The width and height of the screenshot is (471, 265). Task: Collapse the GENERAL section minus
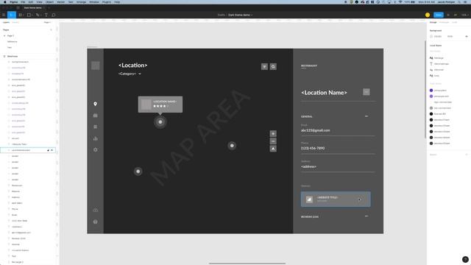pyautogui.click(x=366, y=116)
